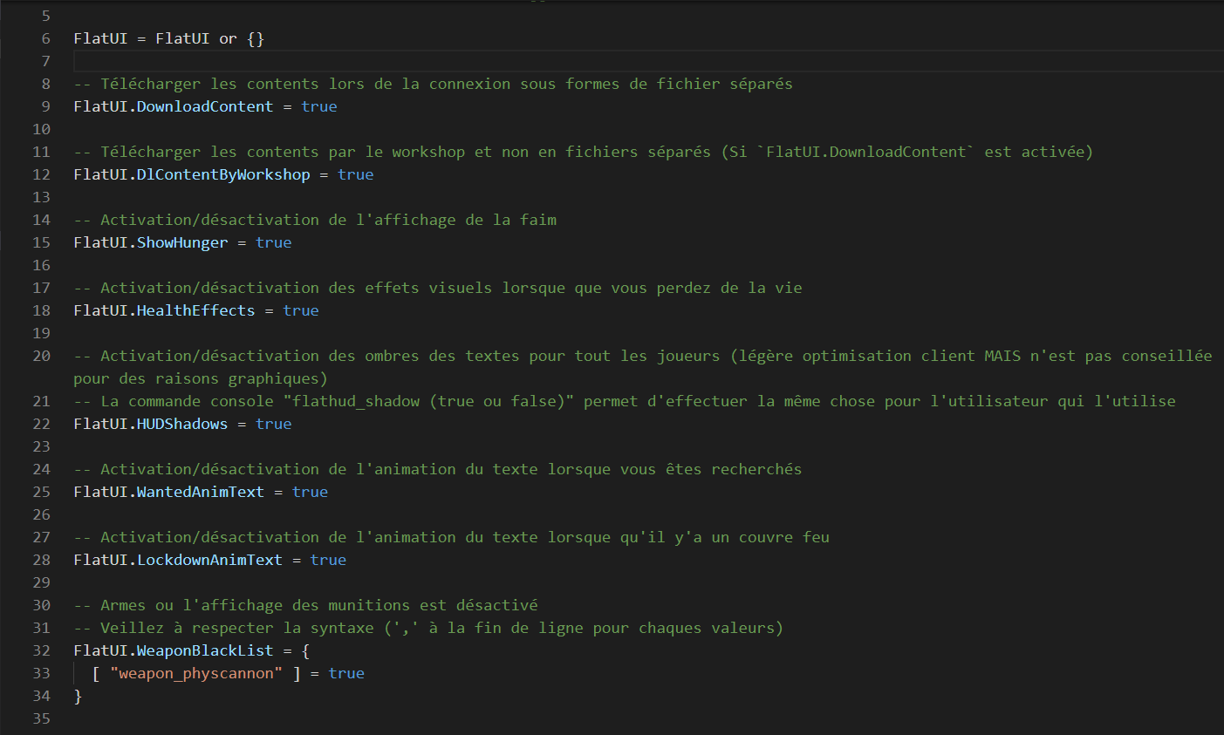Click the LockdownAnimText property name

click(209, 560)
